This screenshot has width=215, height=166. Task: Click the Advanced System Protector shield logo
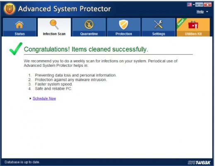10,9
